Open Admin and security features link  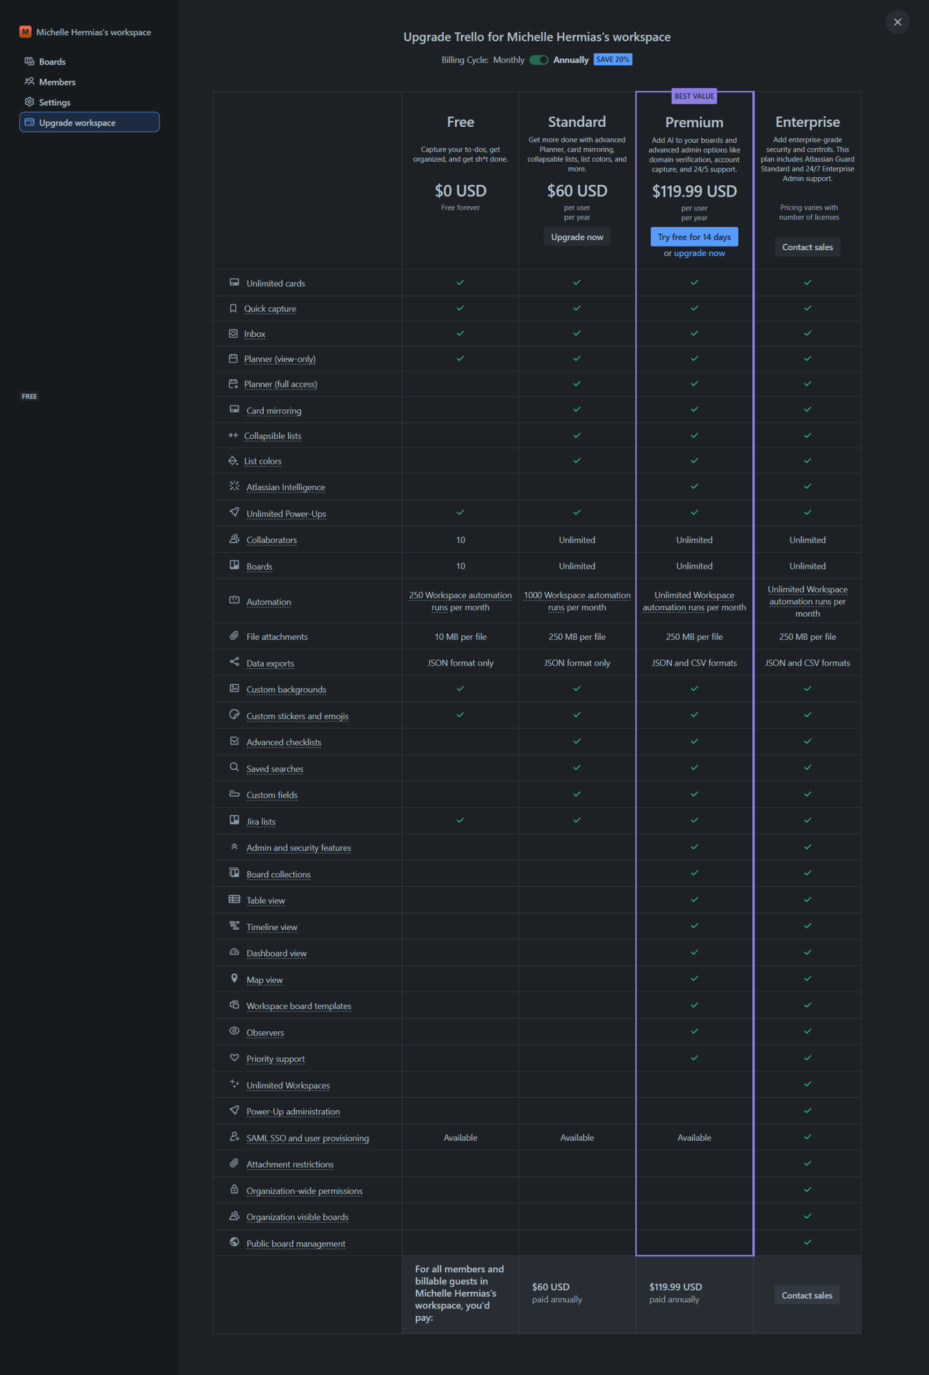point(299,847)
